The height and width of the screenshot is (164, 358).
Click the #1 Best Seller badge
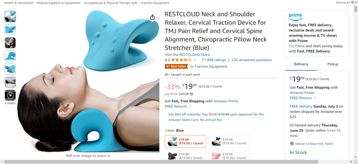tap(176, 66)
